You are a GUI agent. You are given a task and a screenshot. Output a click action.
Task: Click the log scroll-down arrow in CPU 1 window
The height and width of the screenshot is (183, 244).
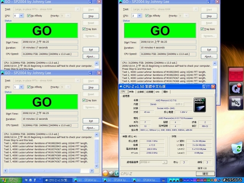[96, 166]
